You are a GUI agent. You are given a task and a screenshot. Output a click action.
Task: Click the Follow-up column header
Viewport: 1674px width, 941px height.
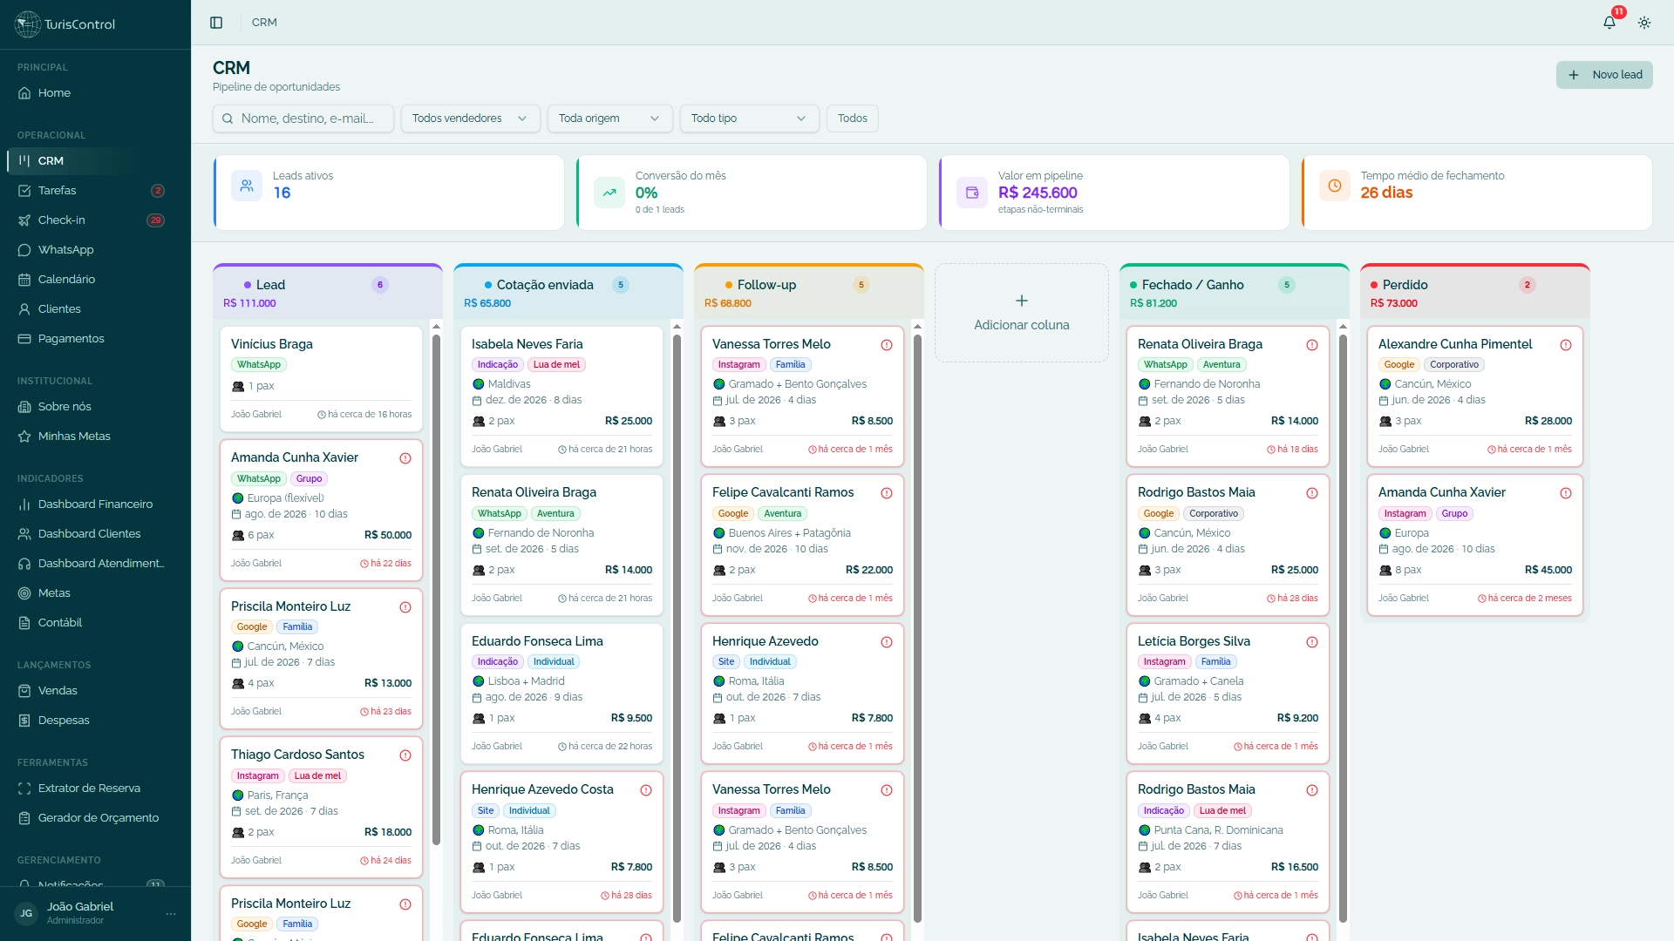[x=809, y=293]
